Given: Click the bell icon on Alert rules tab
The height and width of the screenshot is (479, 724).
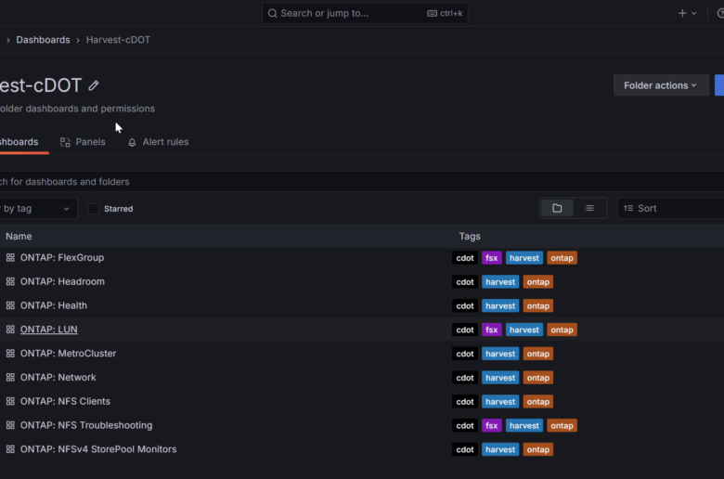Looking at the screenshot, I should 132,142.
